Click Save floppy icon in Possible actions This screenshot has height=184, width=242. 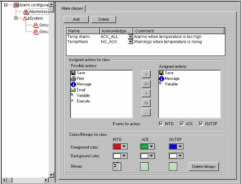[x=73, y=73]
